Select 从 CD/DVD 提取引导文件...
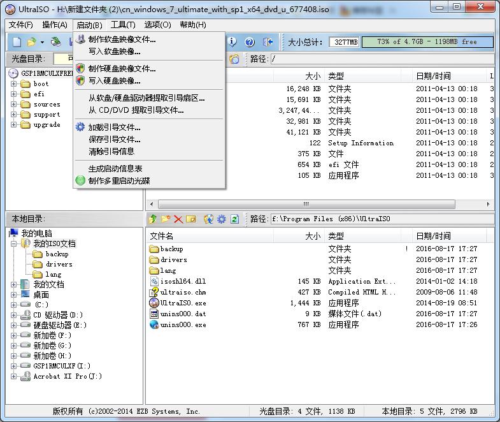This screenshot has height=422, width=500. coord(149,110)
